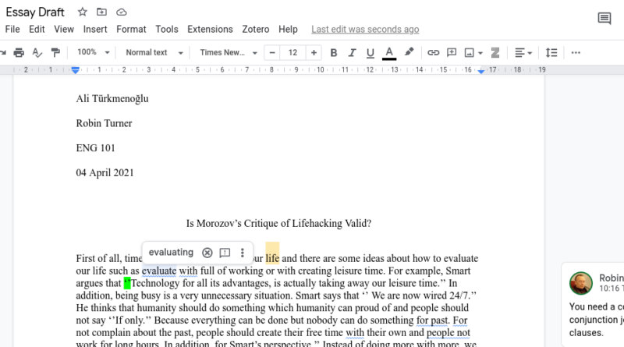This screenshot has width=624, height=347.
Task: Click the spelling and grammar check icon
Action: (x=37, y=52)
